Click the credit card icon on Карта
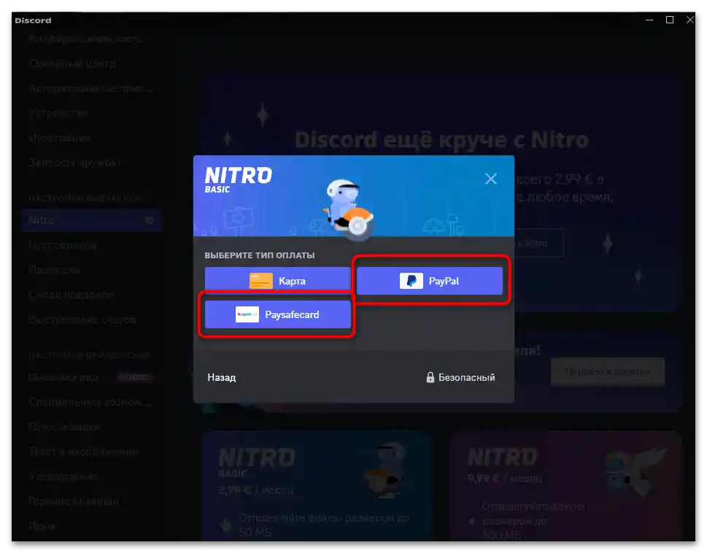This screenshot has width=707, height=553. coord(261,281)
